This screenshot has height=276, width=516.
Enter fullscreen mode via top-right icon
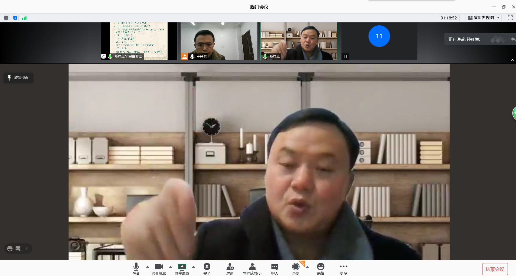(510, 18)
